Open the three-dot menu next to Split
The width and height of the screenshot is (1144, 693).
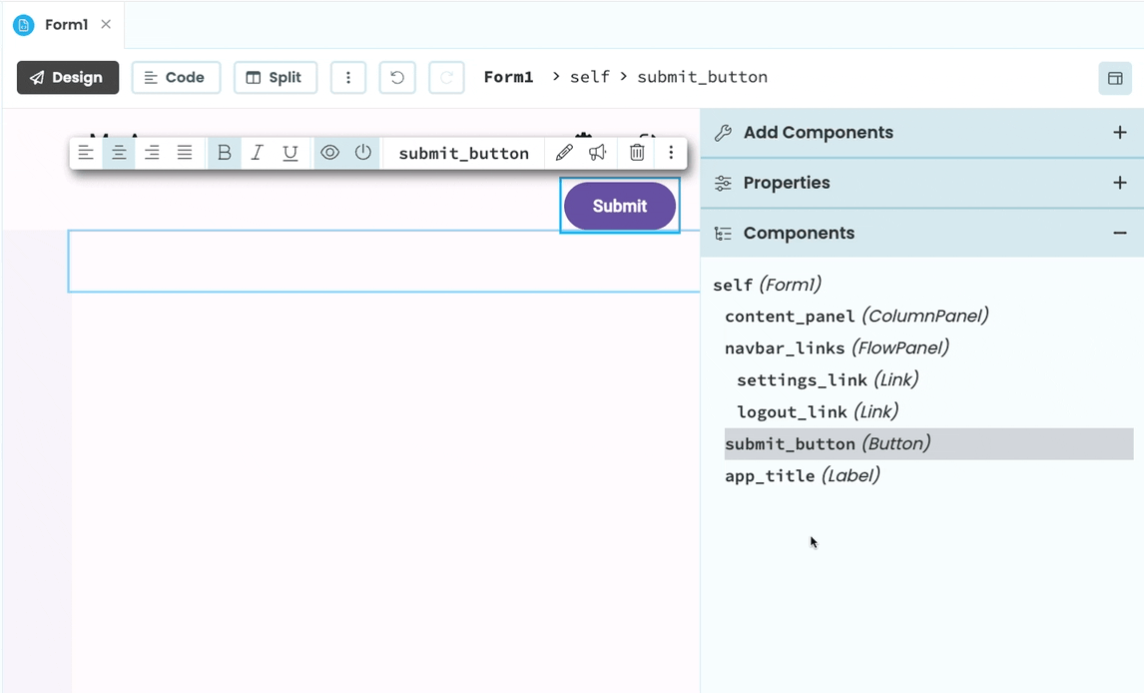348,77
